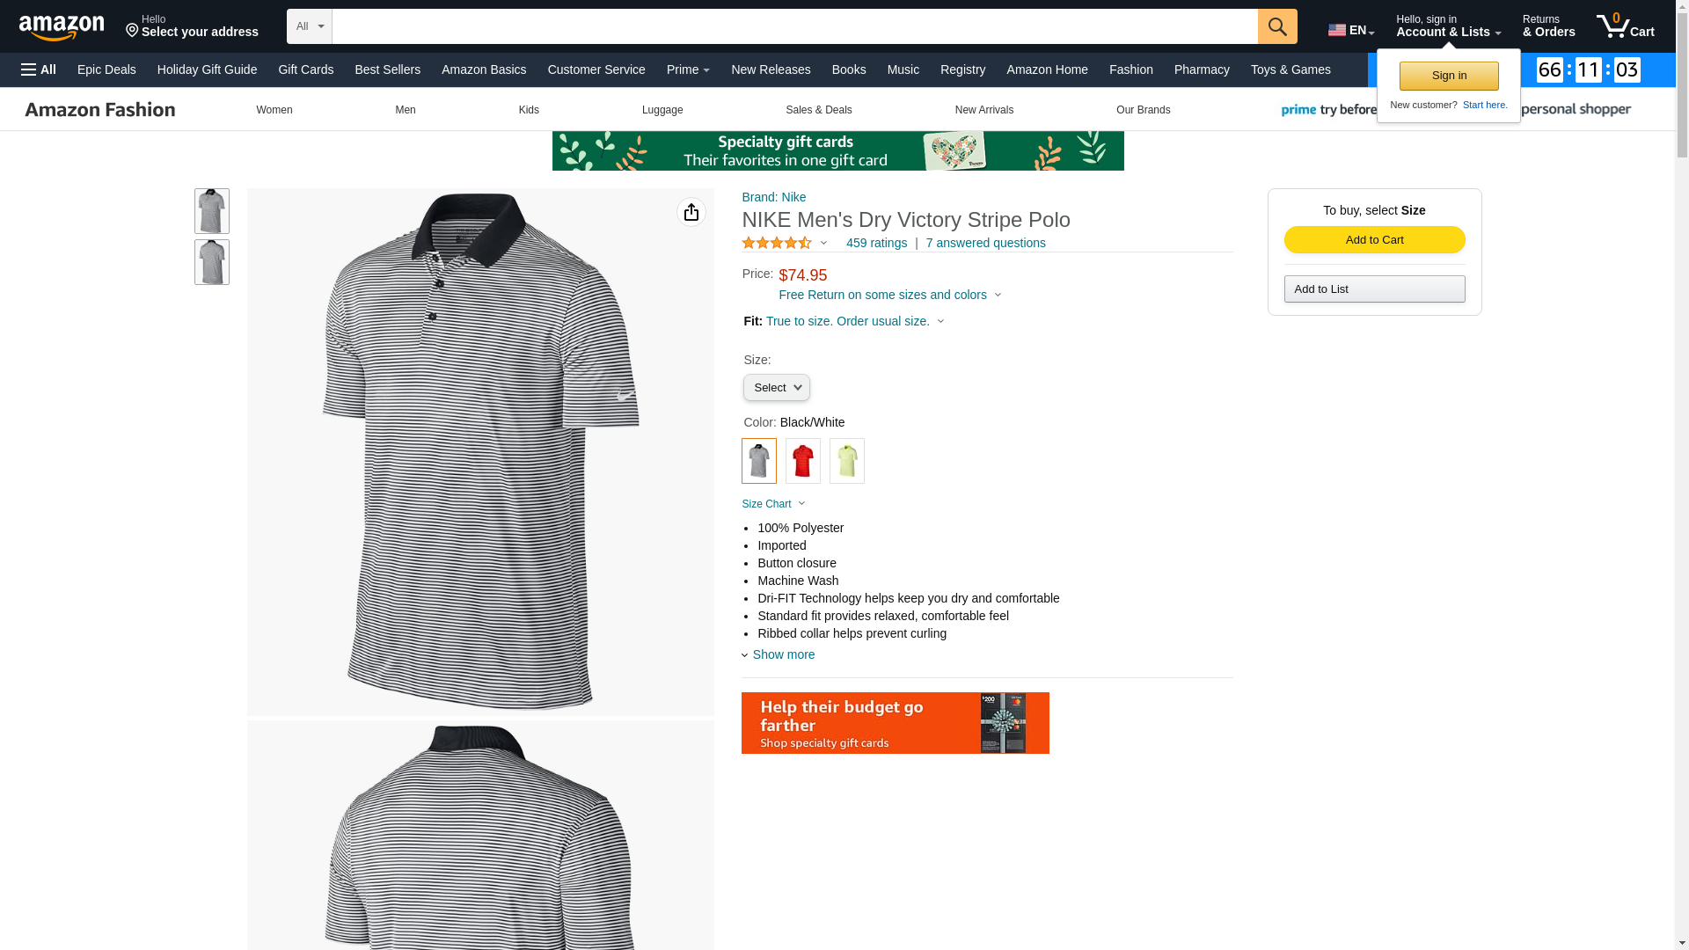
Task: Expand the Prime menu dropdown
Action: 688,69
